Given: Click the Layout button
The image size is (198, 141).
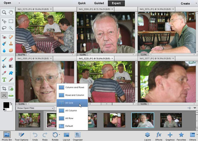Looking at the screenshot, I should click(66, 136).
